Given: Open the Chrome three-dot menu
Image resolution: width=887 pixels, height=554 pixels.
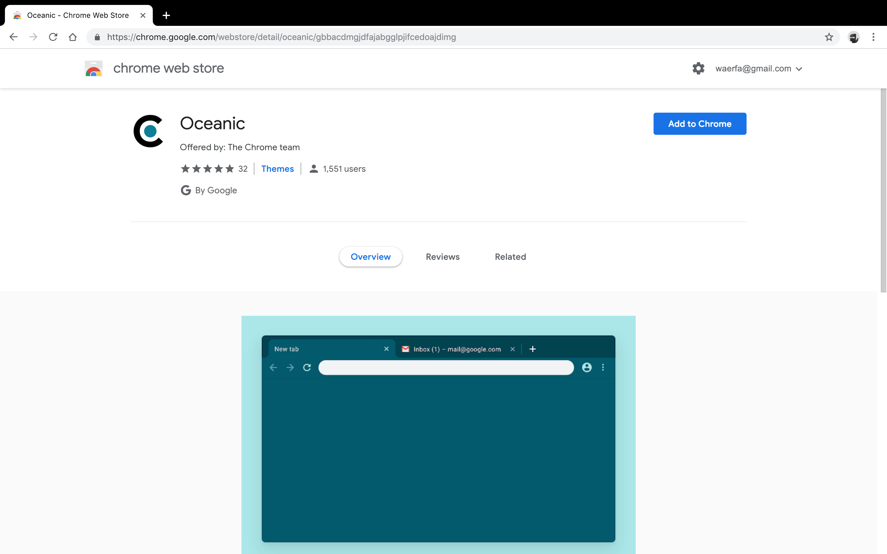Looking at the screenshot, I should click(873, 37).
